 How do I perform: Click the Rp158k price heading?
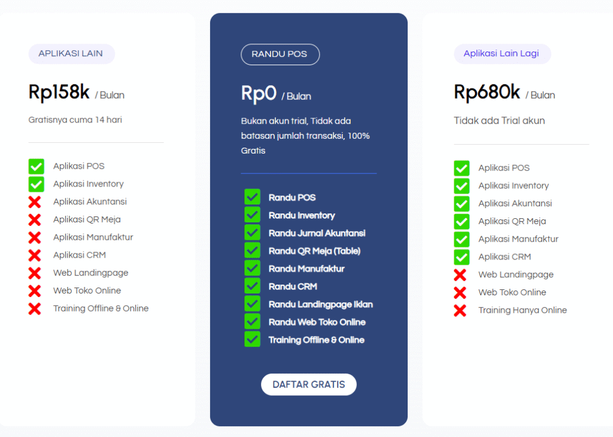click(x=59, y=92)
